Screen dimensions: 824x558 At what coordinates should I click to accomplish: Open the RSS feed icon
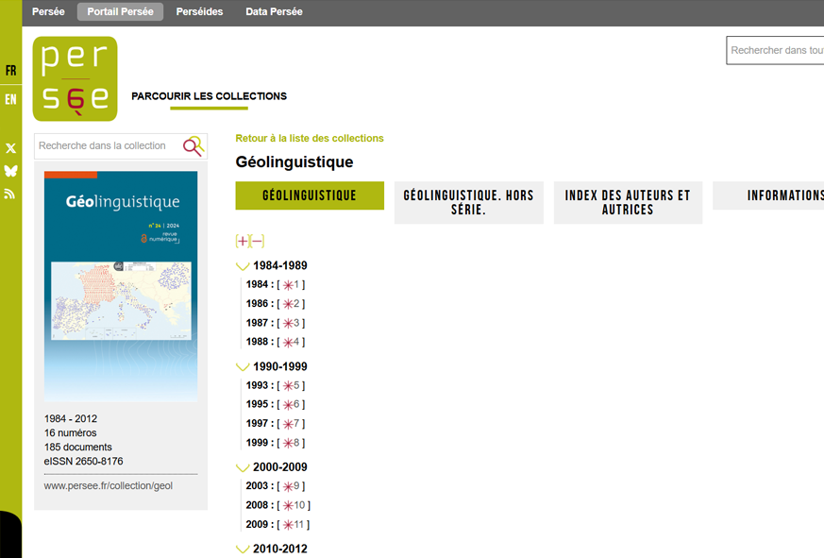click(x=11, y=194)
